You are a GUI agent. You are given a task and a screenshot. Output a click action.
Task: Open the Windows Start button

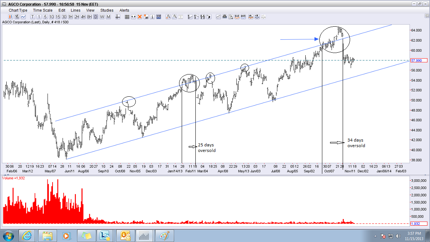tap(8, 236)
